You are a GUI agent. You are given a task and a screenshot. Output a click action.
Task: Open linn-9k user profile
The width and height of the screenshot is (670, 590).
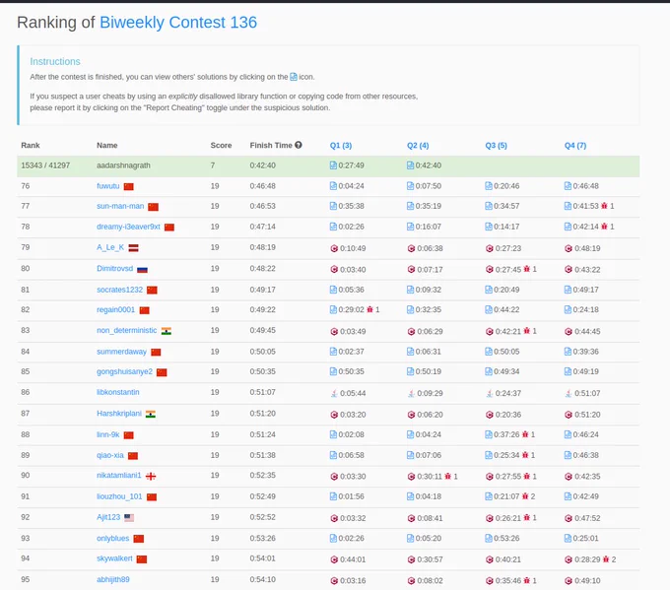108,434
